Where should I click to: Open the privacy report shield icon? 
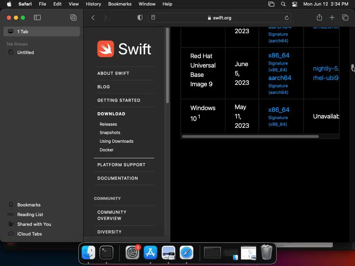click(140, 18)
